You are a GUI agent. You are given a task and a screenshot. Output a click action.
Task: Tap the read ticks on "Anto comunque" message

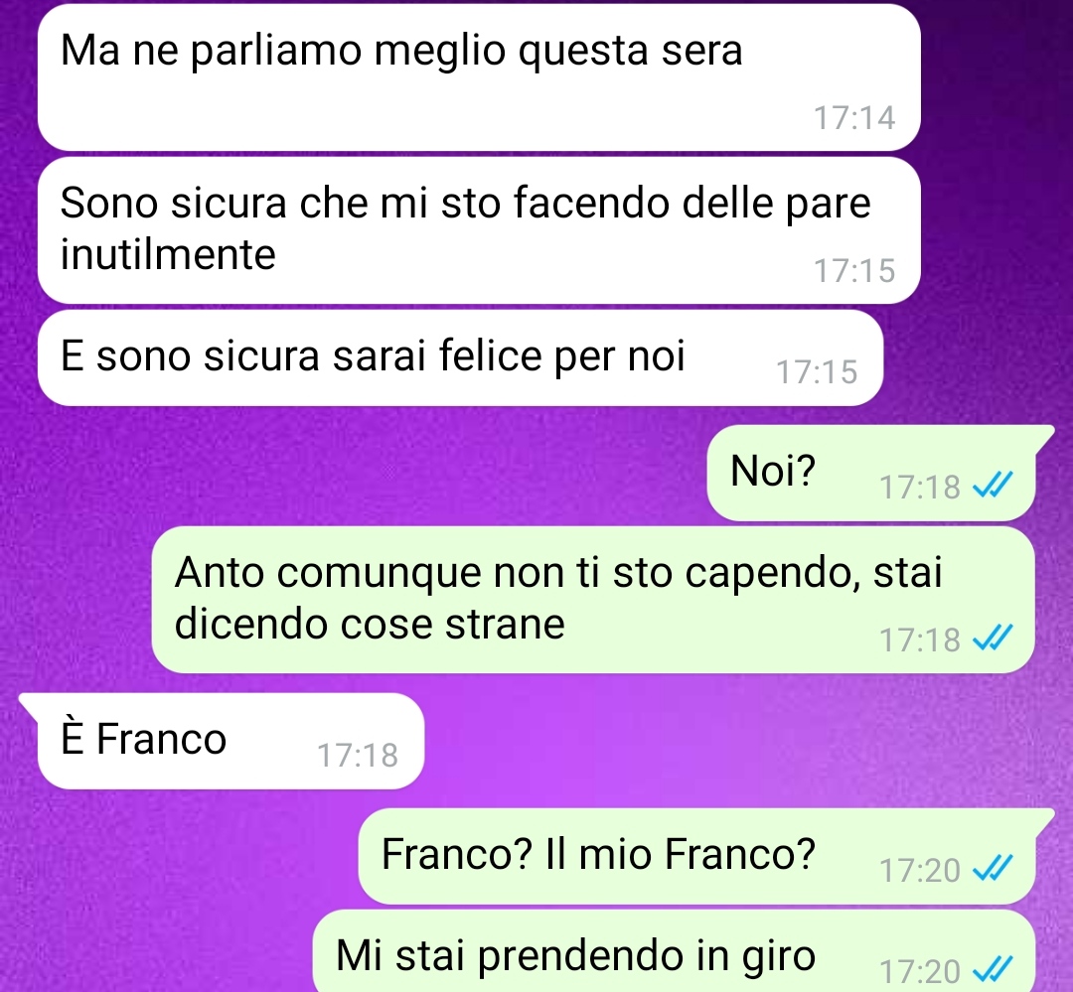coord(992,638)
